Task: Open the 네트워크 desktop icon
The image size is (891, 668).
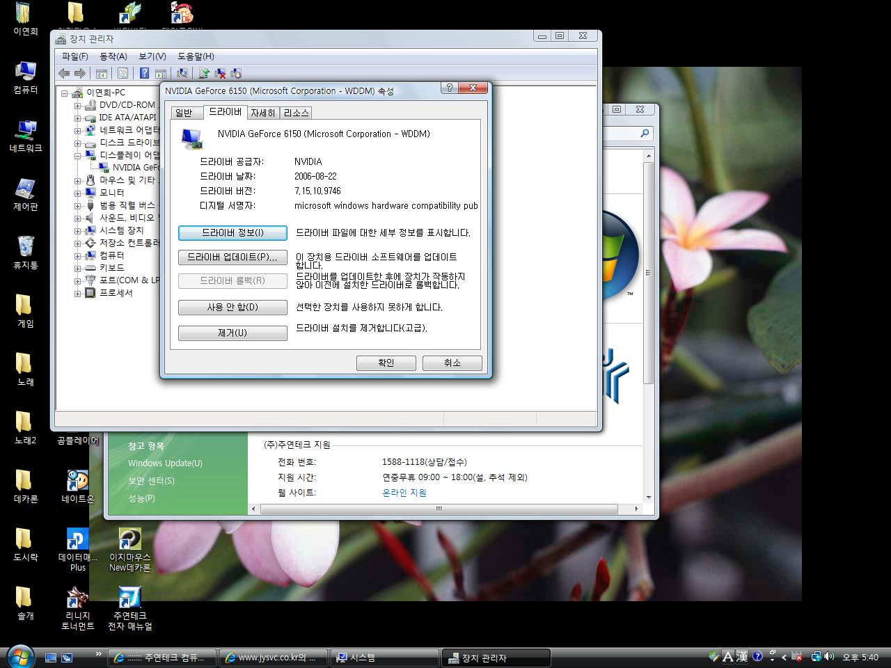Action: 26,136
